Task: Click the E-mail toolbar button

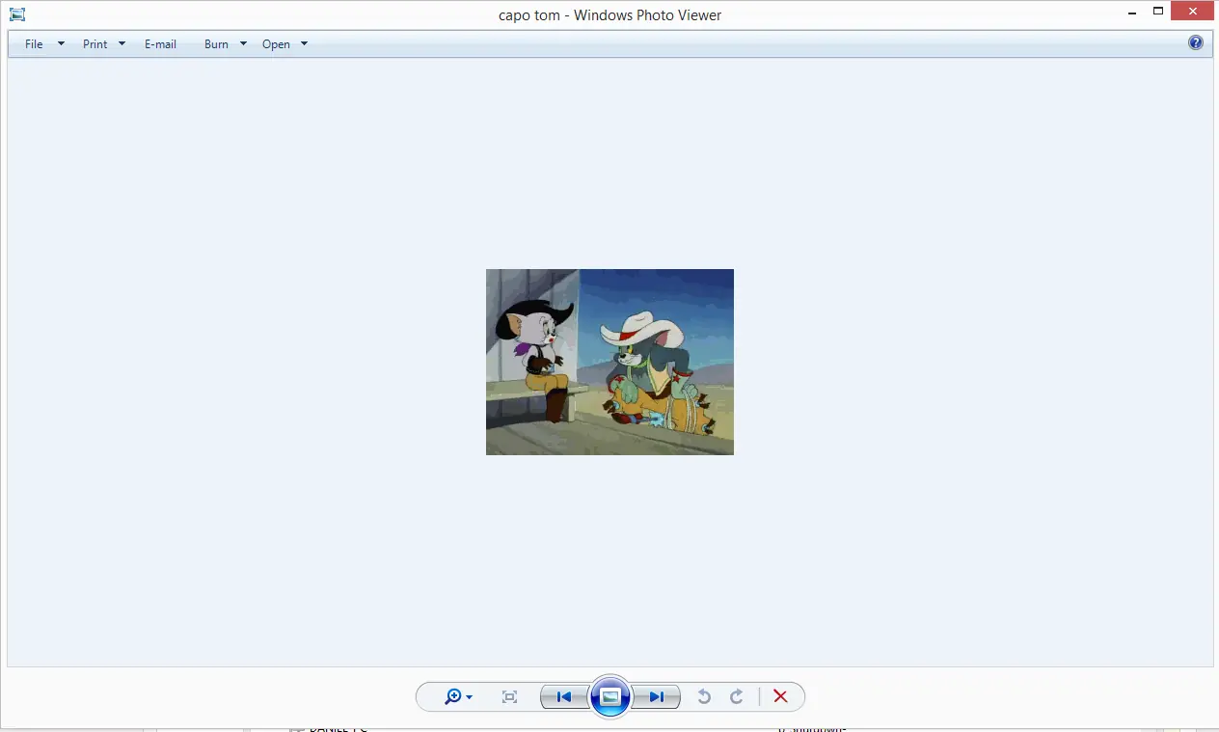Action: 160,44
